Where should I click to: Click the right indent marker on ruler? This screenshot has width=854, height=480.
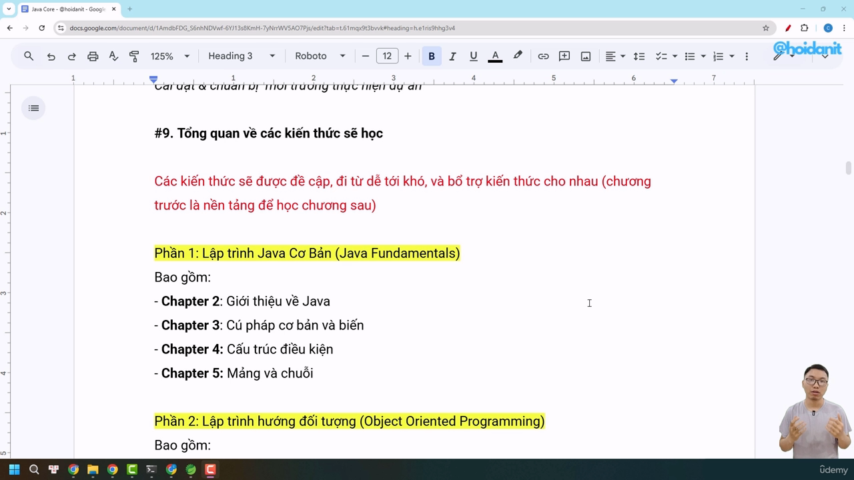click(x=674, y=81)
